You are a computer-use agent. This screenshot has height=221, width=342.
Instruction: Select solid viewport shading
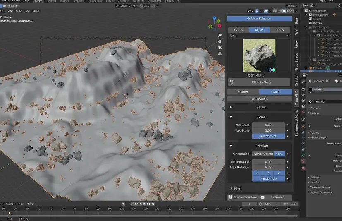coord(284,11)
